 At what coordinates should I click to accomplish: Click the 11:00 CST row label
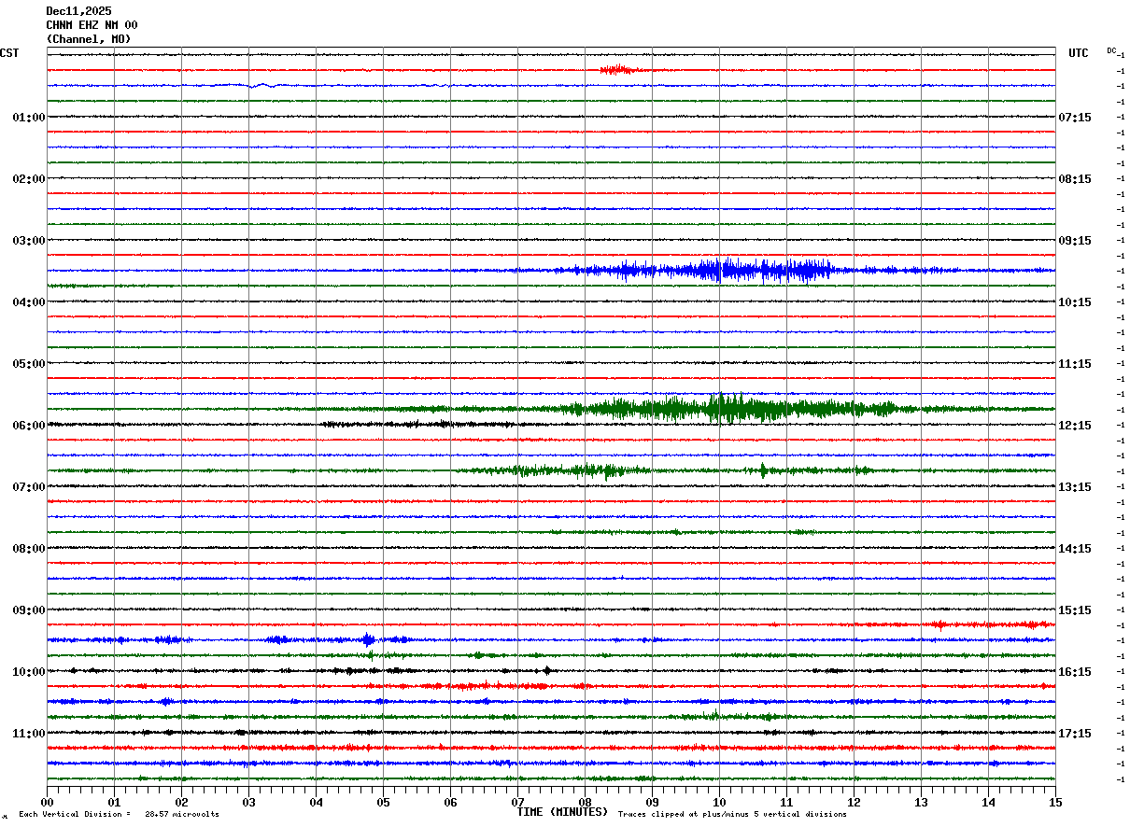29,734
